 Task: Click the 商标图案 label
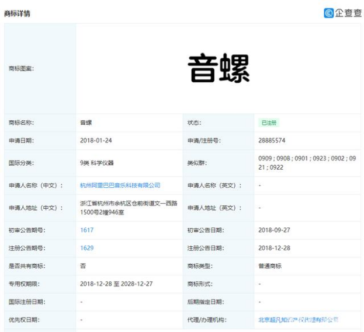[x=22, y=69]
